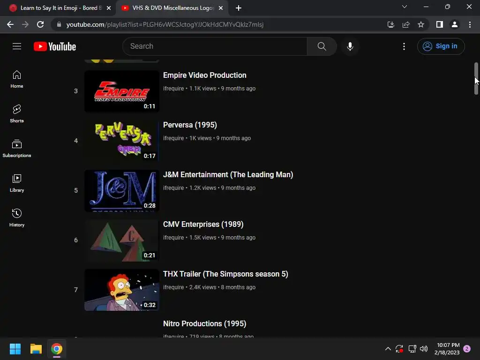Show hidden system tray icons

[x=388, y=349]
